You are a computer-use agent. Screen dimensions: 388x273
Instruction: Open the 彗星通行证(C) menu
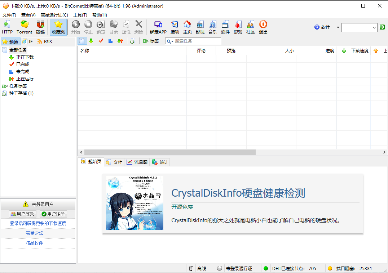coord(54,15)
